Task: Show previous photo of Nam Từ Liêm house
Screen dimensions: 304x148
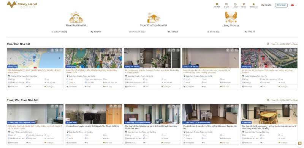Action: tap(186, 58)
